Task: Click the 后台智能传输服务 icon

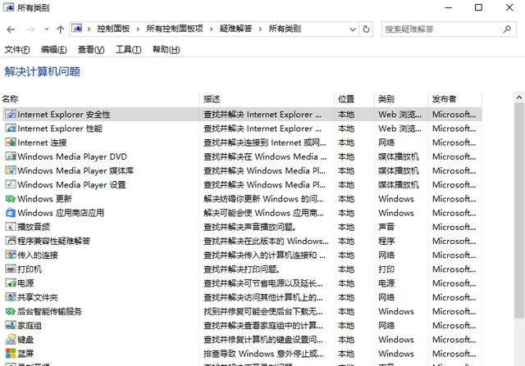Action: [11, 311]
